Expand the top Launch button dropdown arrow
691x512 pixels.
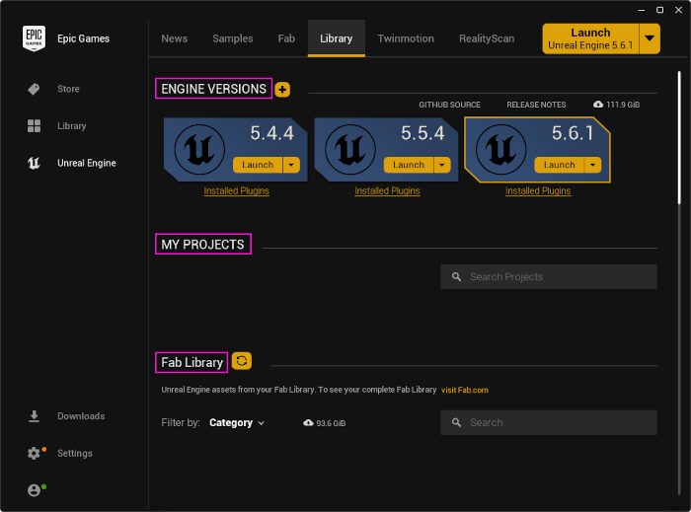pos(649,39)
